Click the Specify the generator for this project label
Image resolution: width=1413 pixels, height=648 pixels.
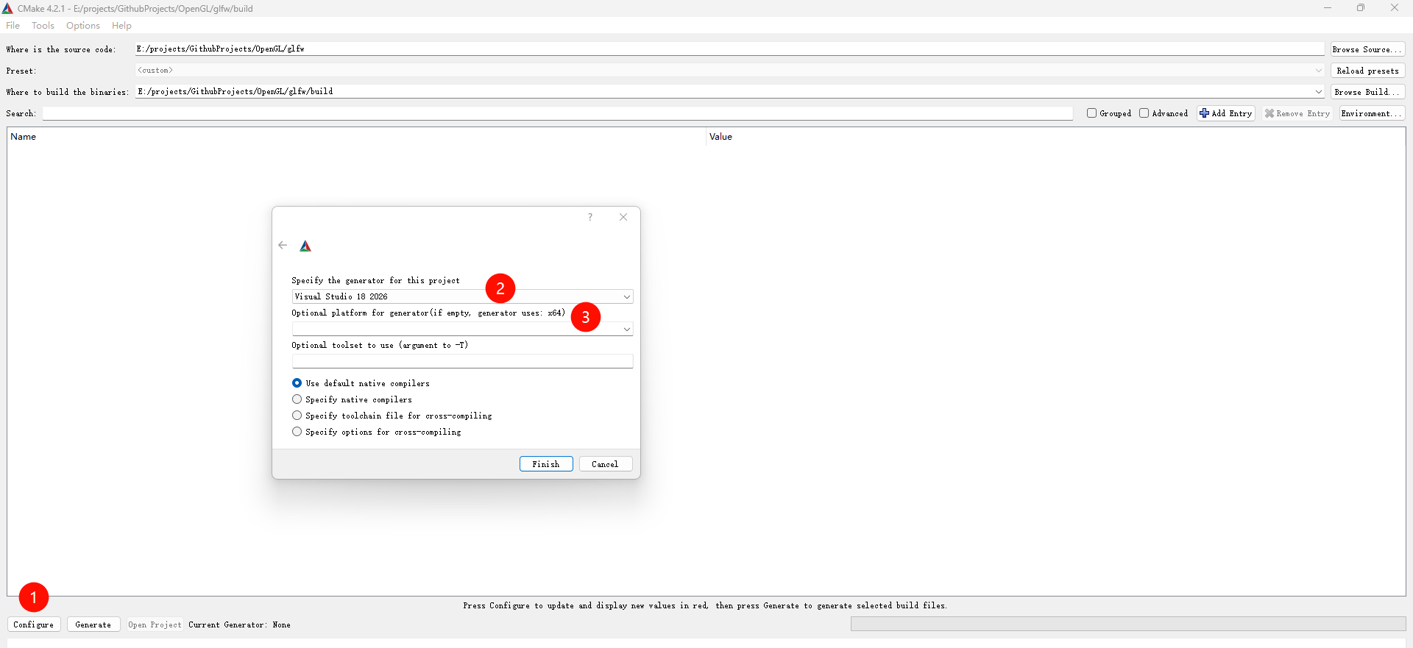point(375,280)
